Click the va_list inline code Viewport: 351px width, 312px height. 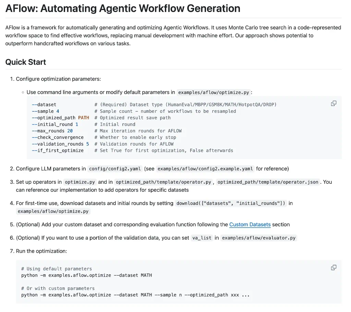coord(202,238)
